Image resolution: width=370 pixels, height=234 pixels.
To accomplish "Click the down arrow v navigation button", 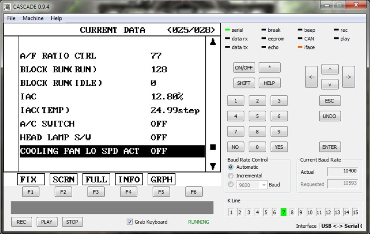I will (330, 84).
